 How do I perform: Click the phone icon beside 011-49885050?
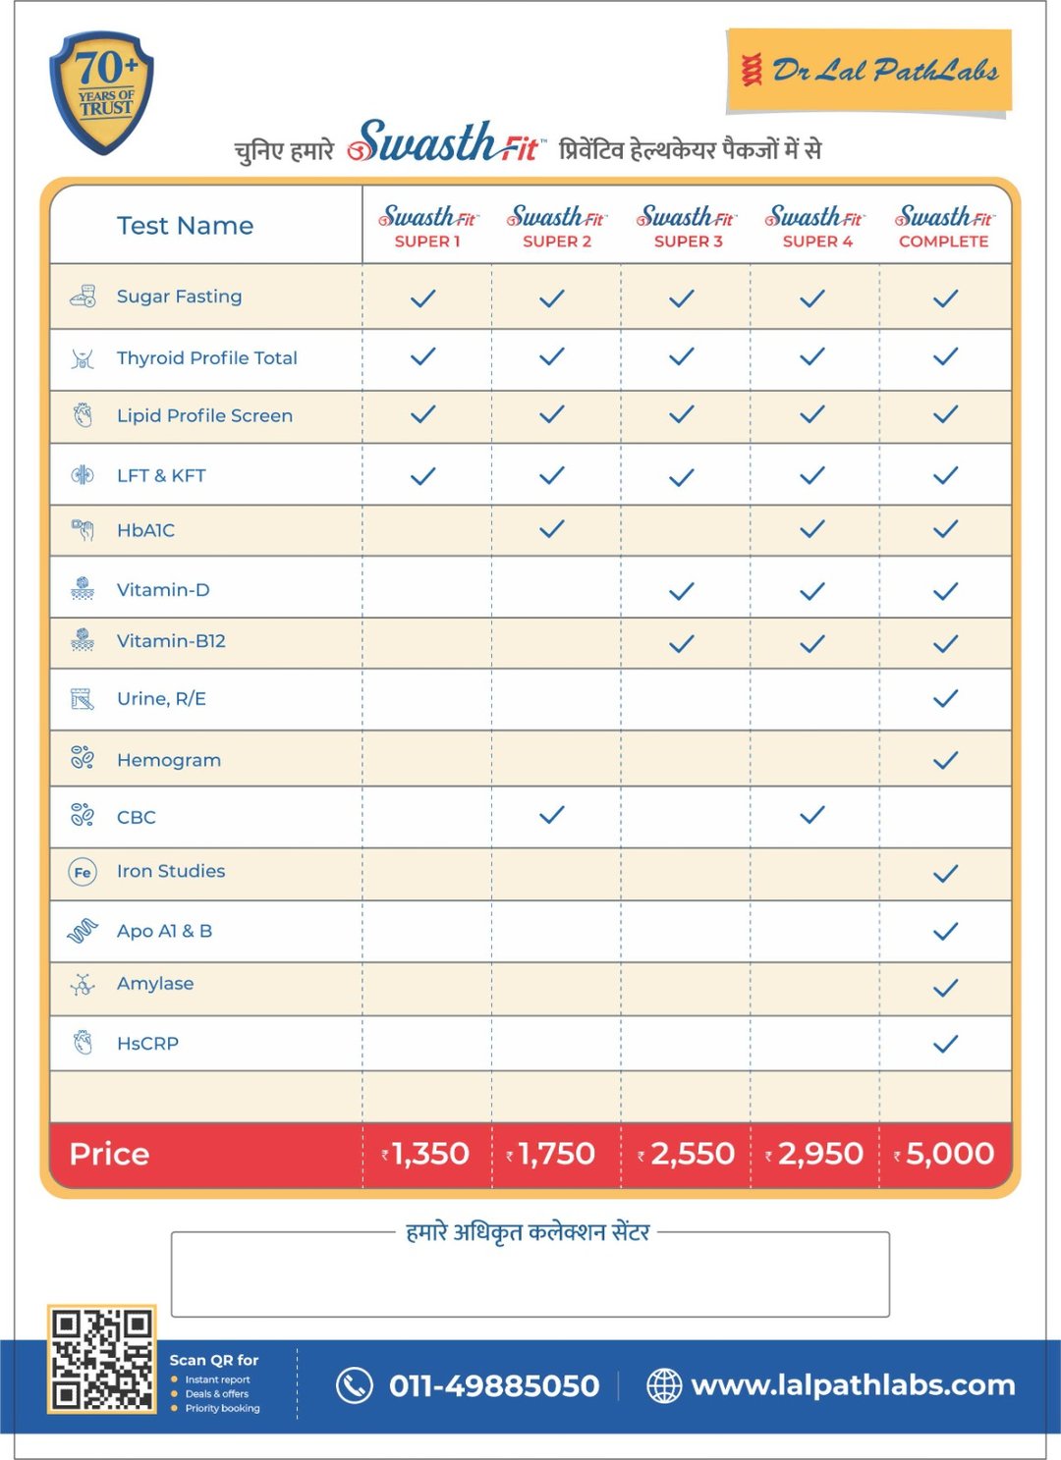click(355, 1385)
